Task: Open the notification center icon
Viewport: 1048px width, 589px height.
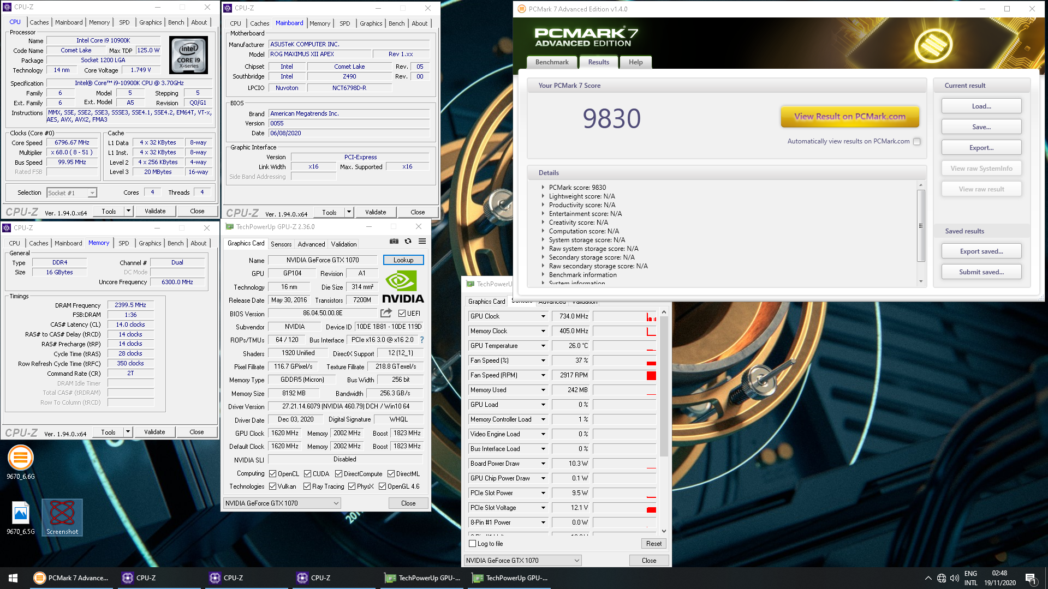Action: coord(1031,578)
